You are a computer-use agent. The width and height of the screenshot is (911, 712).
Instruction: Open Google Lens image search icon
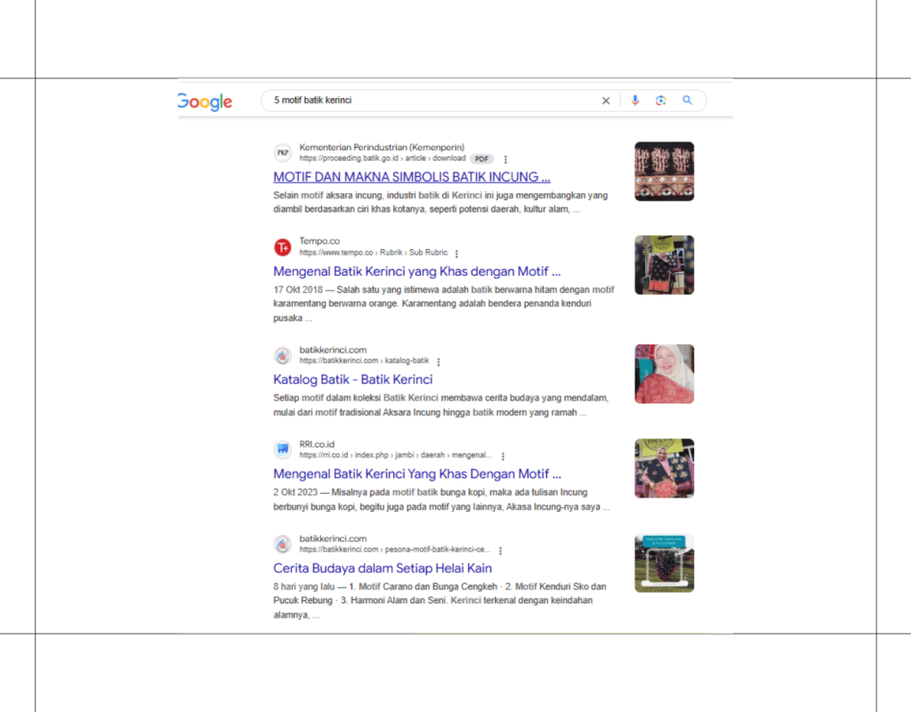[x=661, y=101]
